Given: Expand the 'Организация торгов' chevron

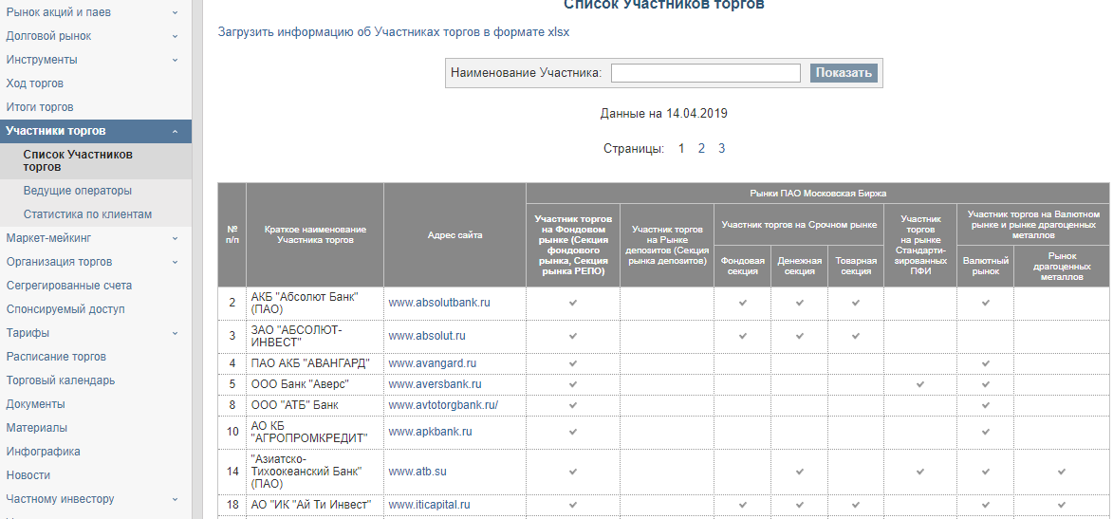Looking at the screenshot, I should click(x=176, y=262).
